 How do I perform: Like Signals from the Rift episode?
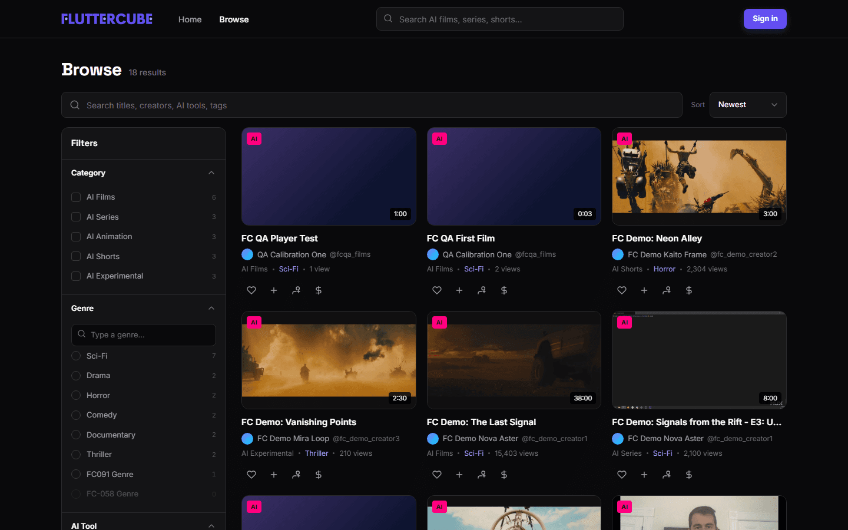point(622,475)
